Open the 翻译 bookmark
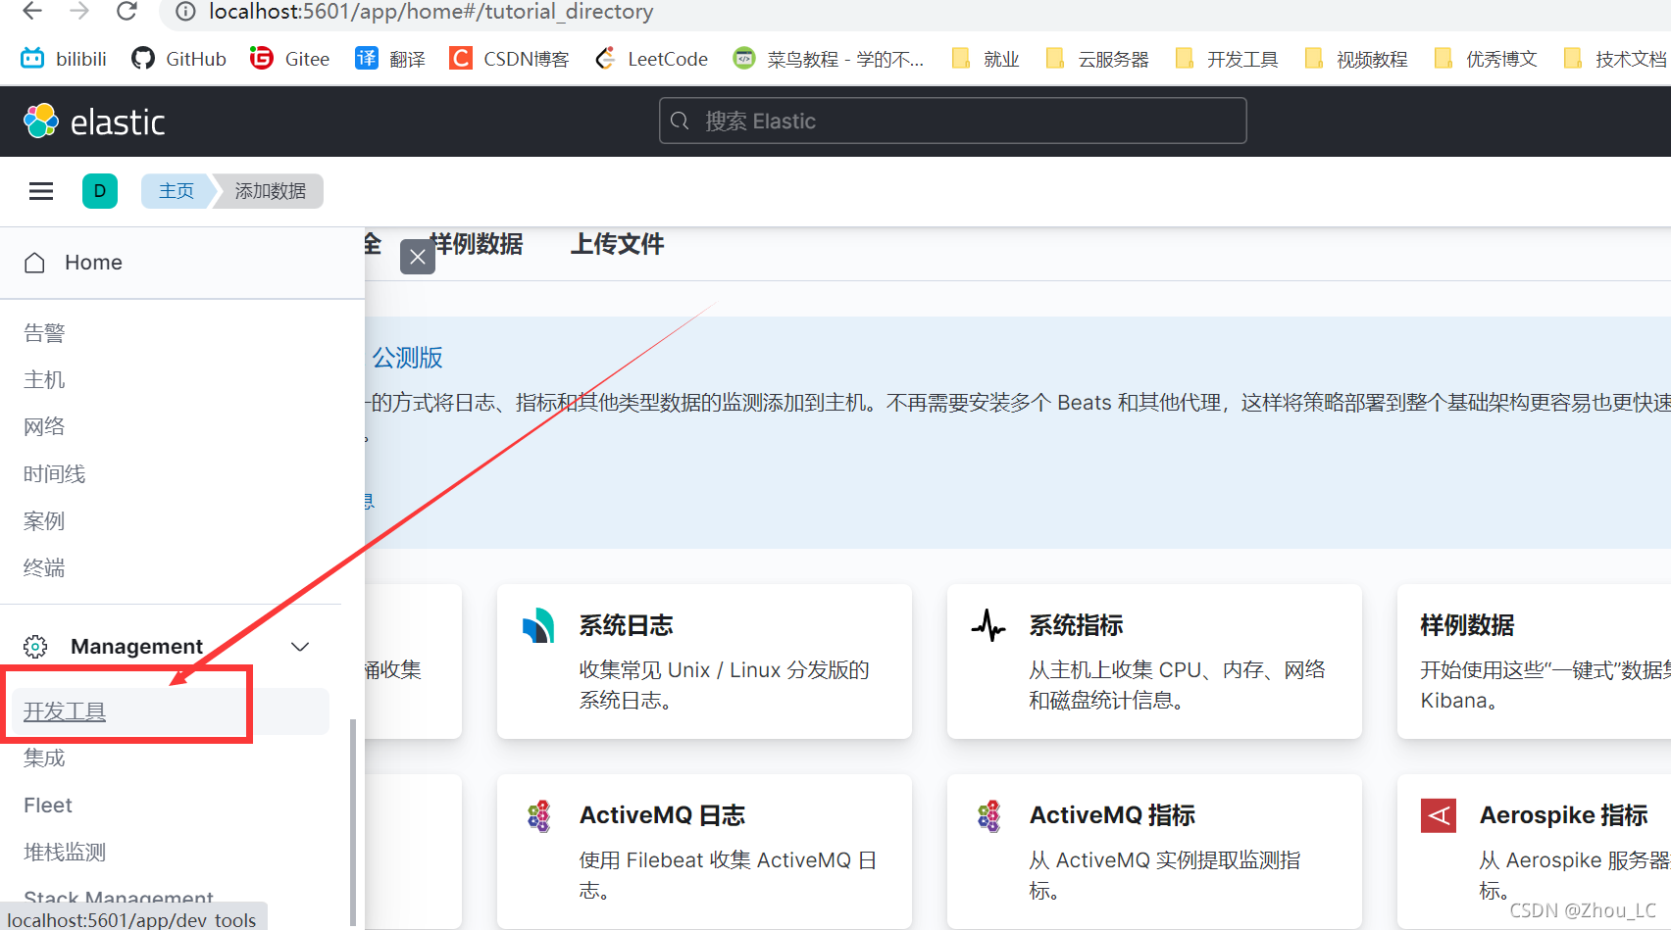Screen dimensions: 1671x930 click(390, 59)
